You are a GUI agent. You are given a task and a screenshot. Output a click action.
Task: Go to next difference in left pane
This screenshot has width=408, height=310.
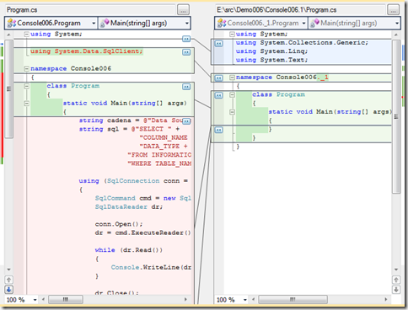tap(8, 290)
